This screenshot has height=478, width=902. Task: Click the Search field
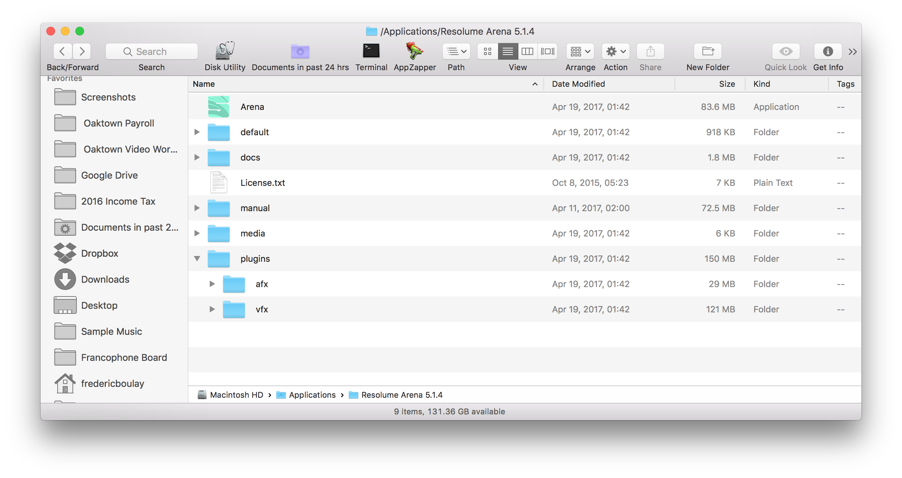pyautogui.click(x=152, y=51)
